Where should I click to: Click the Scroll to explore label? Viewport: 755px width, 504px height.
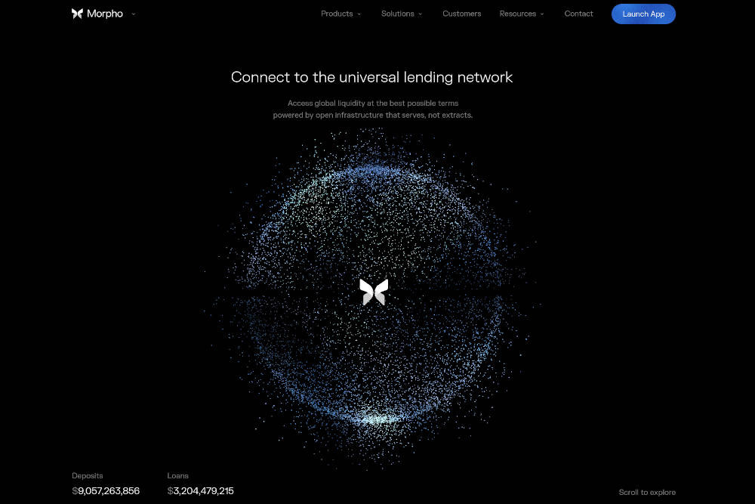(647, 492)
